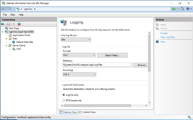The image size is (193, 120).
Task: Click the vertical scrollbar down arrow
Action: [149, 102]
